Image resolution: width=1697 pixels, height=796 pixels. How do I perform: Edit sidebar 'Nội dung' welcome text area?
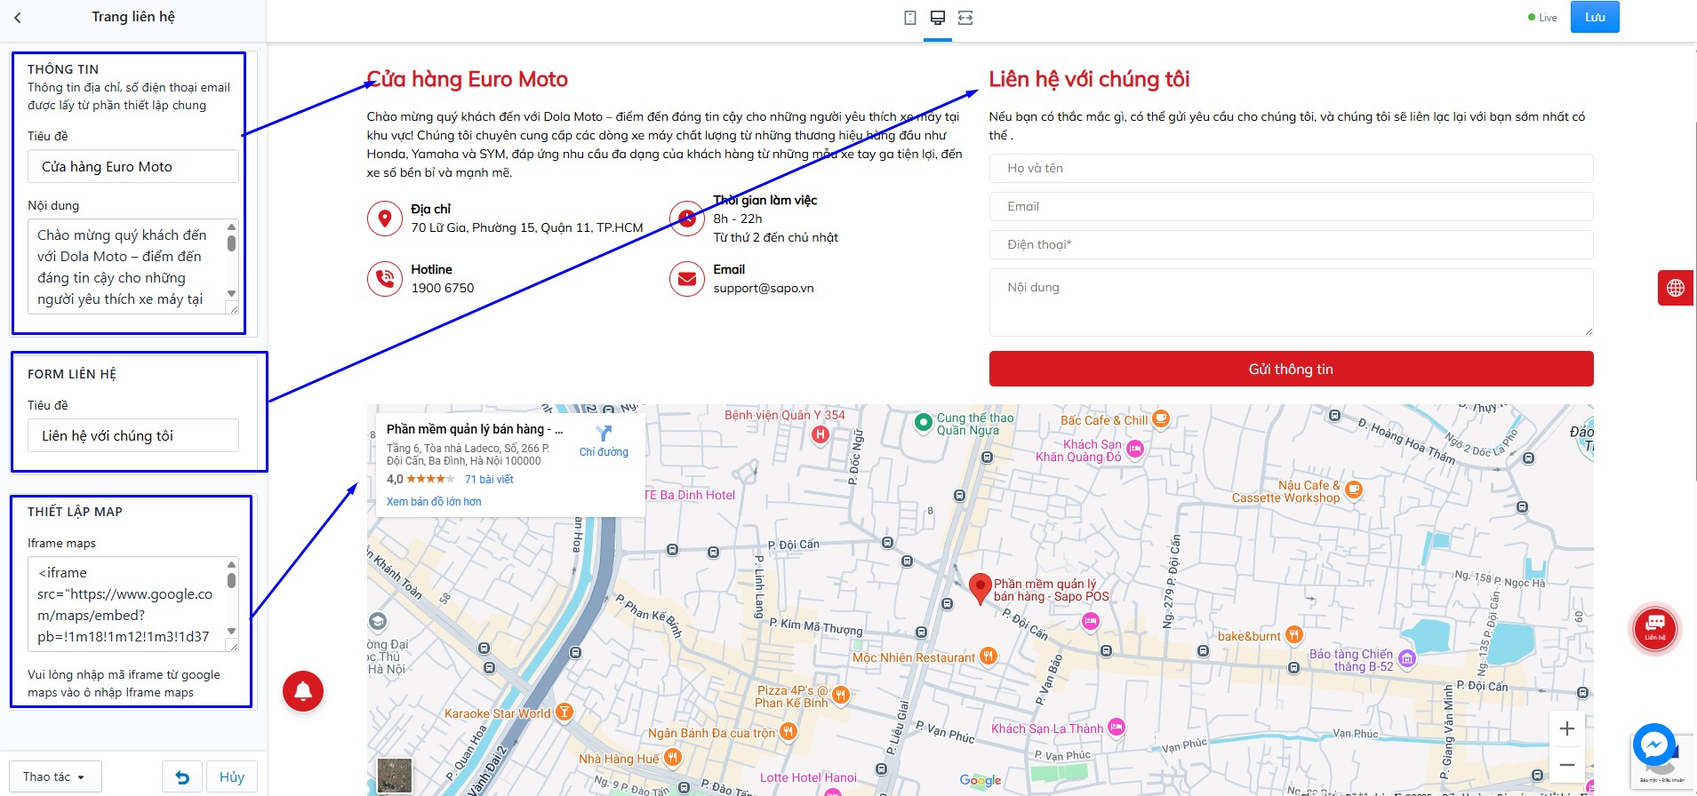[126, 267]
